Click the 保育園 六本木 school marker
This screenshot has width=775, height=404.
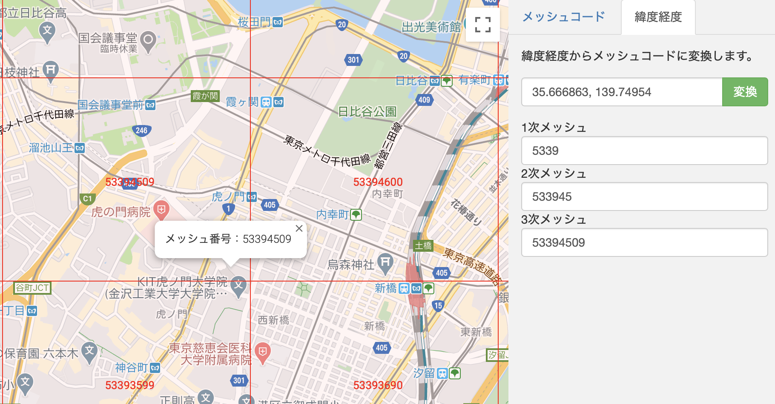[x=89, y=352]
